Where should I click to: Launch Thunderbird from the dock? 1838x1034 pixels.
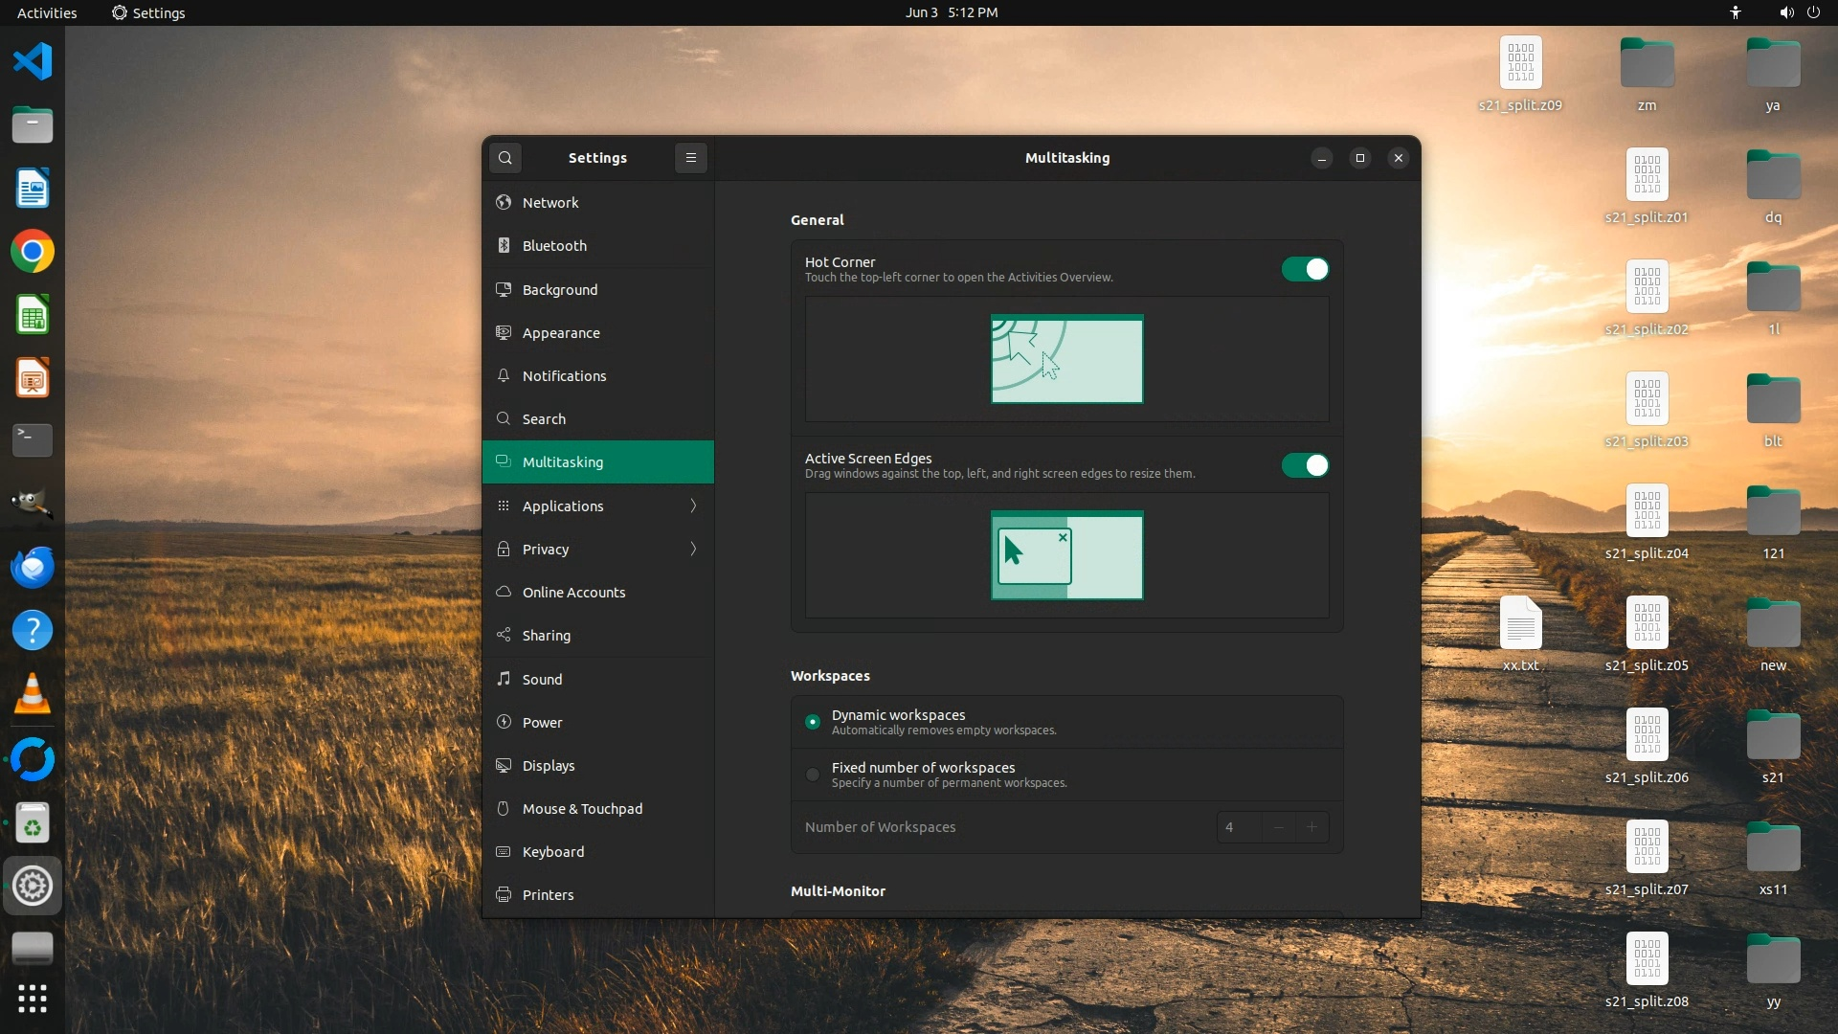click(x=33, y=567)
